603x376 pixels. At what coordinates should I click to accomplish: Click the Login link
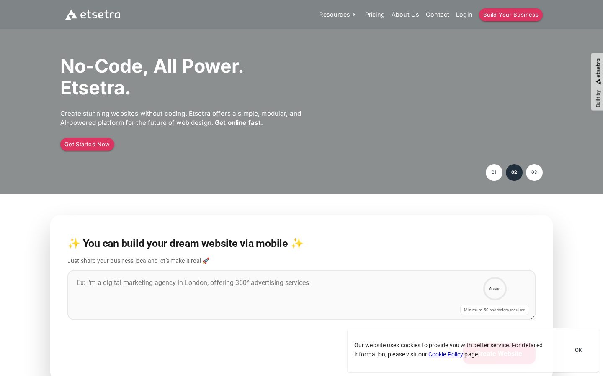point(464,15)
